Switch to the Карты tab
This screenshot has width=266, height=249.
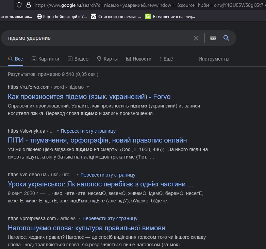[x=107, y=59]
